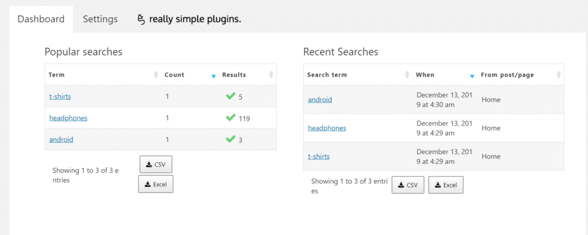Select the Dashboard tab
588x235 pixels.
[x=41, y=19]
